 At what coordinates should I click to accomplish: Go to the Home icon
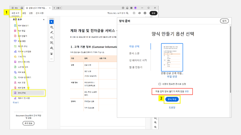pyautogui.click(x=22, y=8)
